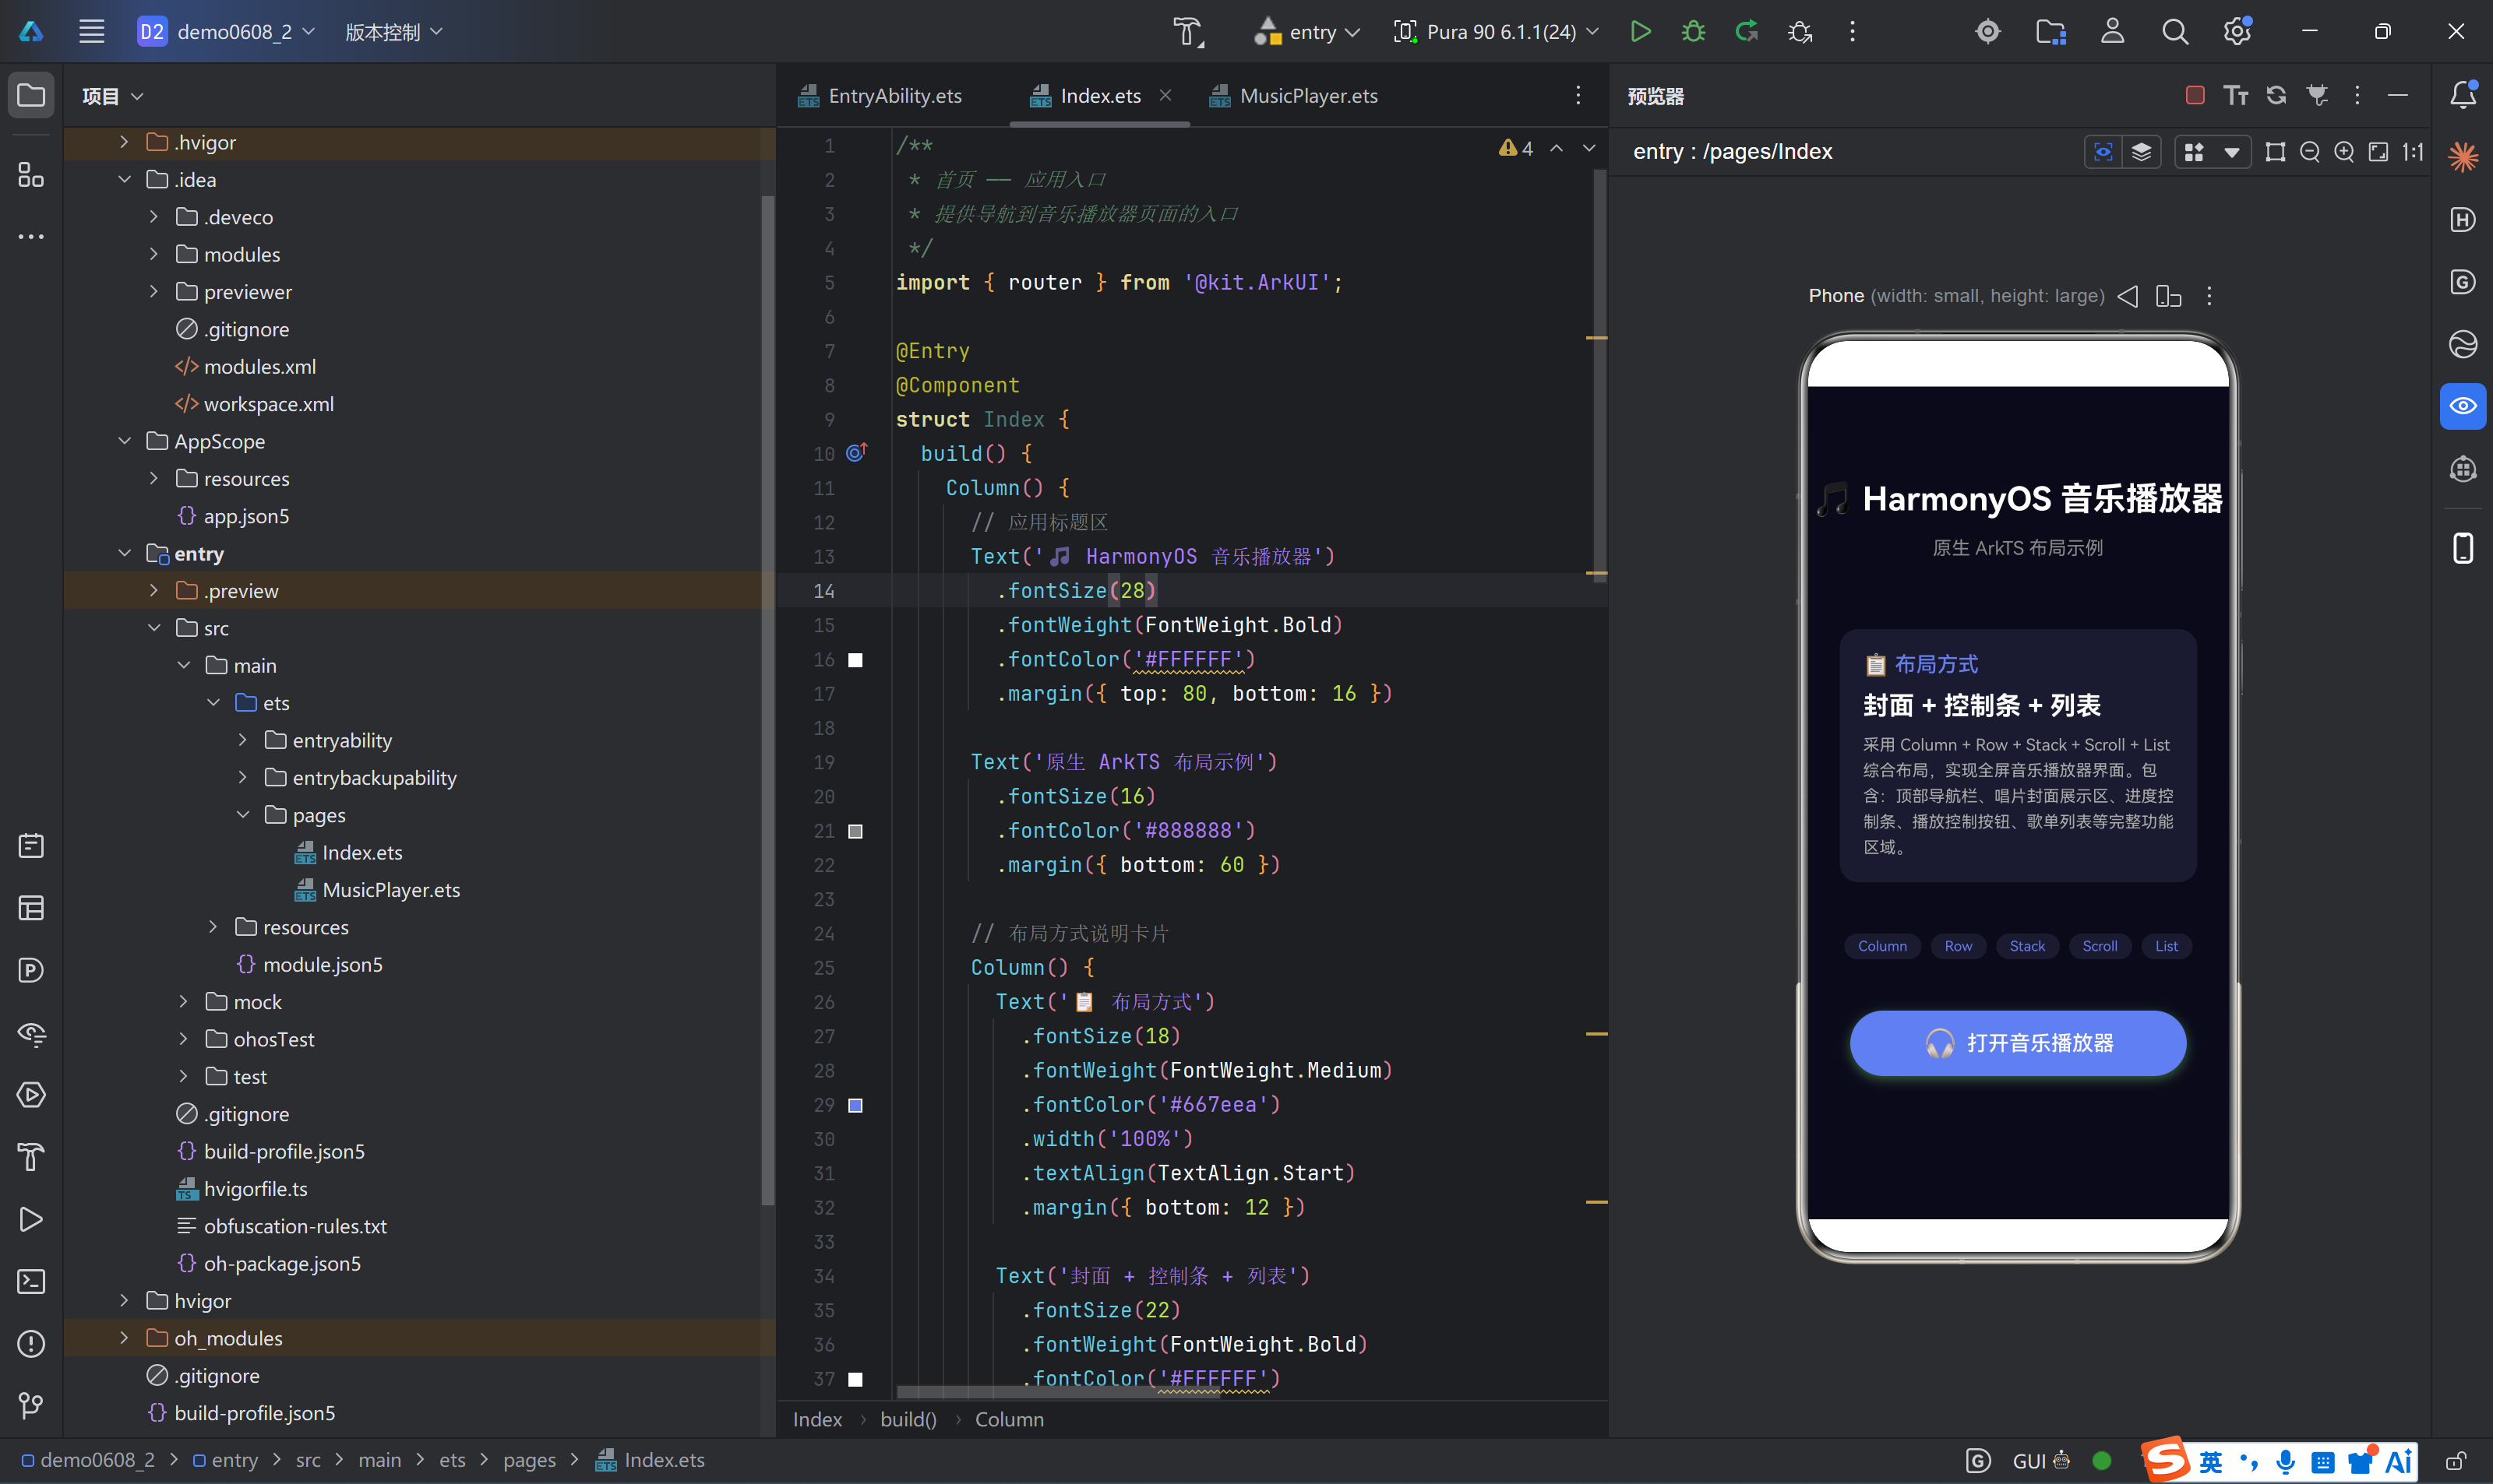Open the Project tool window folder icon
The width and height of the screenshot is (2493, 1484).
click(32, 96)
